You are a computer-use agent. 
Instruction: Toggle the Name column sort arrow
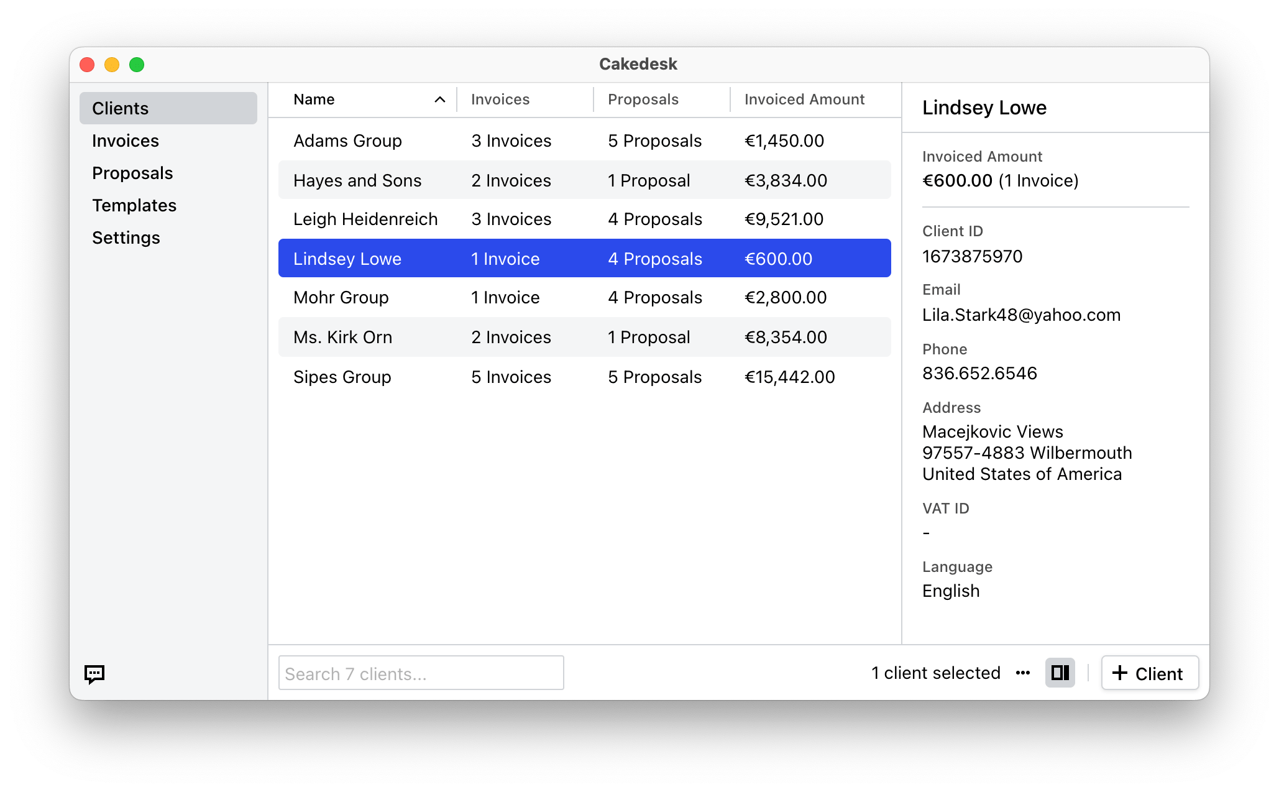[439, 99]
